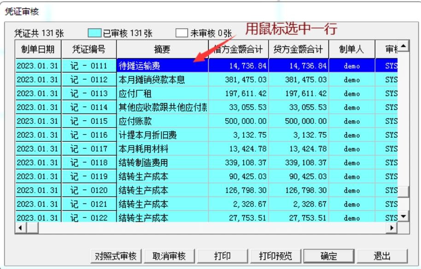Click the horizontal scrollbar left arrow
Viewport: 421px width, 269px height.
click(x=20, y=228)
